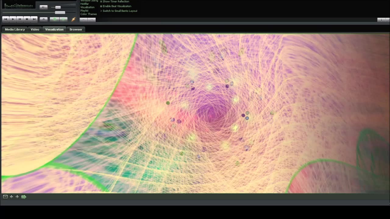Select the Visualization tab
The width and height of the screenshot is (390, 219).
54,30
